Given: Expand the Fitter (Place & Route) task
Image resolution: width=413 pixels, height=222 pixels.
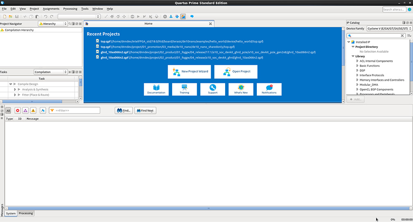Looking at the screenshot, I should point(15,94).
